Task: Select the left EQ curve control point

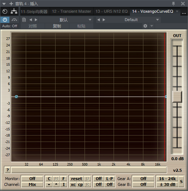Action: coord(16,97)
